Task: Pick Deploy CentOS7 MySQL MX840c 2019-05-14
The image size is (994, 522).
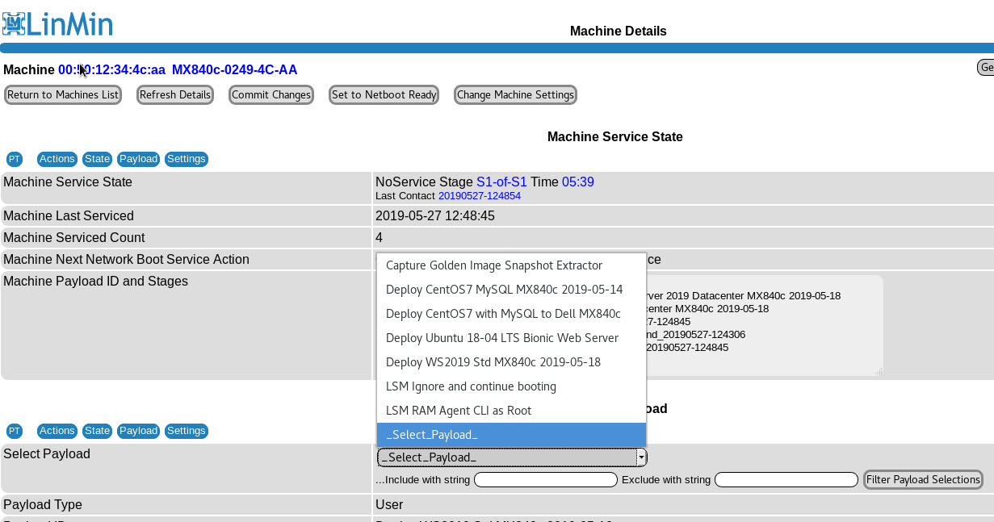Action: tap(504, 290)
